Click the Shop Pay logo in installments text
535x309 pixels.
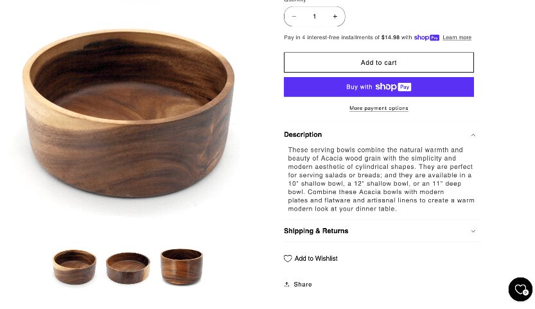tap(426, 37)
